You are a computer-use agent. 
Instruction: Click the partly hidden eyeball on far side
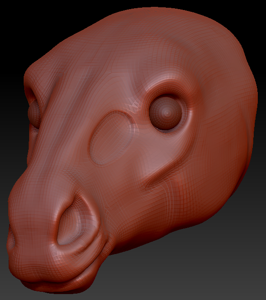coord(34,113)
